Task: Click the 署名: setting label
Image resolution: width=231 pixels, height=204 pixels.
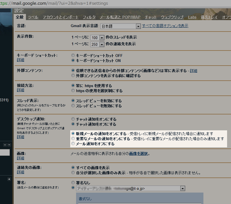Action: (21, 183)
